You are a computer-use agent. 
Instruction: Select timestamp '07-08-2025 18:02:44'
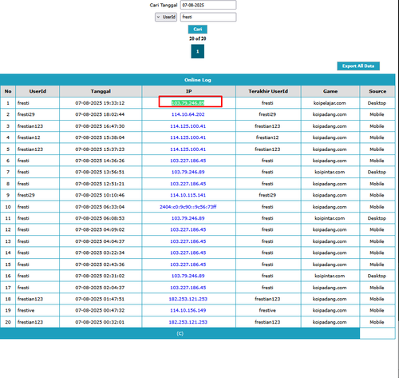(x=100, y=114)
